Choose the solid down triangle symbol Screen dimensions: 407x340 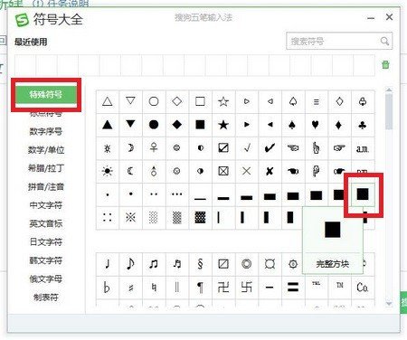pyautogui.click(x=130, y=125)
